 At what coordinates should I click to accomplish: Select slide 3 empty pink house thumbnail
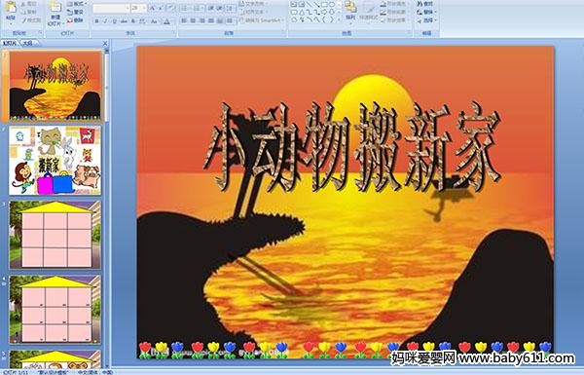click(x=55, y=235)
